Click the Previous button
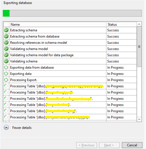This screenshot has width=146, height=149. [86, 145]
